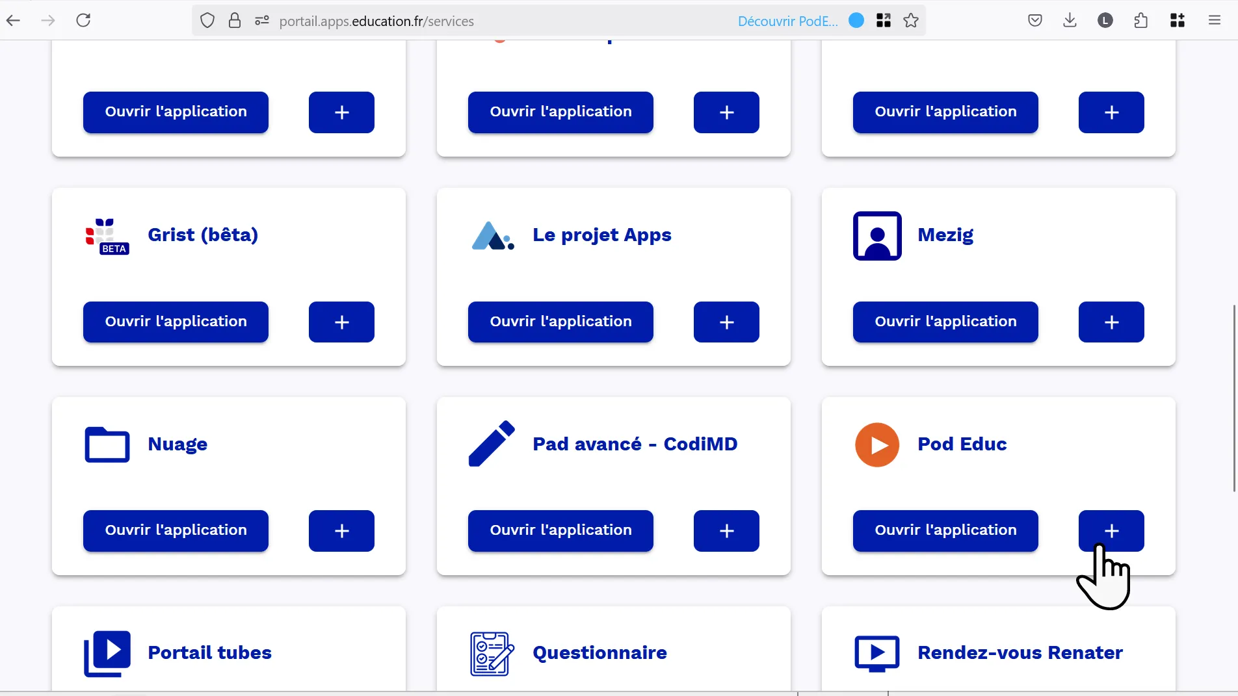The height and width of the screenshot is (696, 1238).
Task: Click the Questionnaire title text
Action: (599, 652)
